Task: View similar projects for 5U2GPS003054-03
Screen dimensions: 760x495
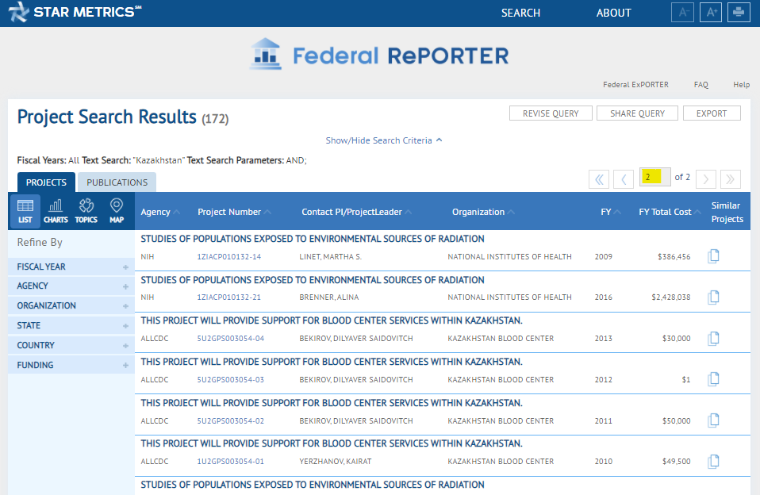Action: [713, 379]
